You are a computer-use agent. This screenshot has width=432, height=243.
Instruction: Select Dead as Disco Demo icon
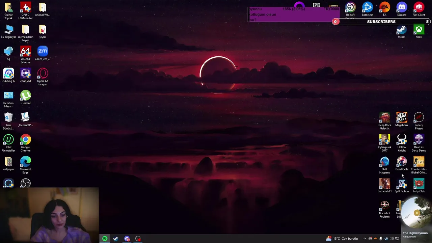pos(419,143)
